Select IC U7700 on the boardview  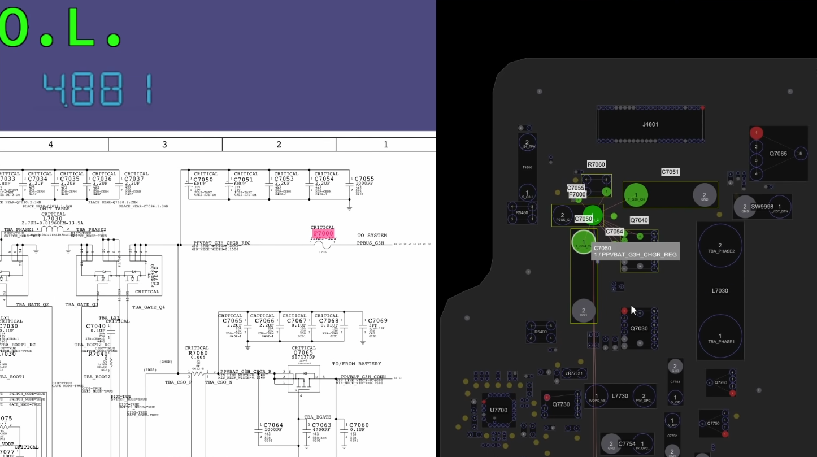coord(498,410)
